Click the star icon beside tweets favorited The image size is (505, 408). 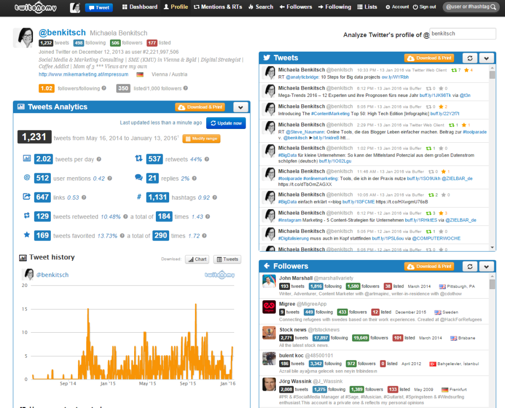(27, 235)
